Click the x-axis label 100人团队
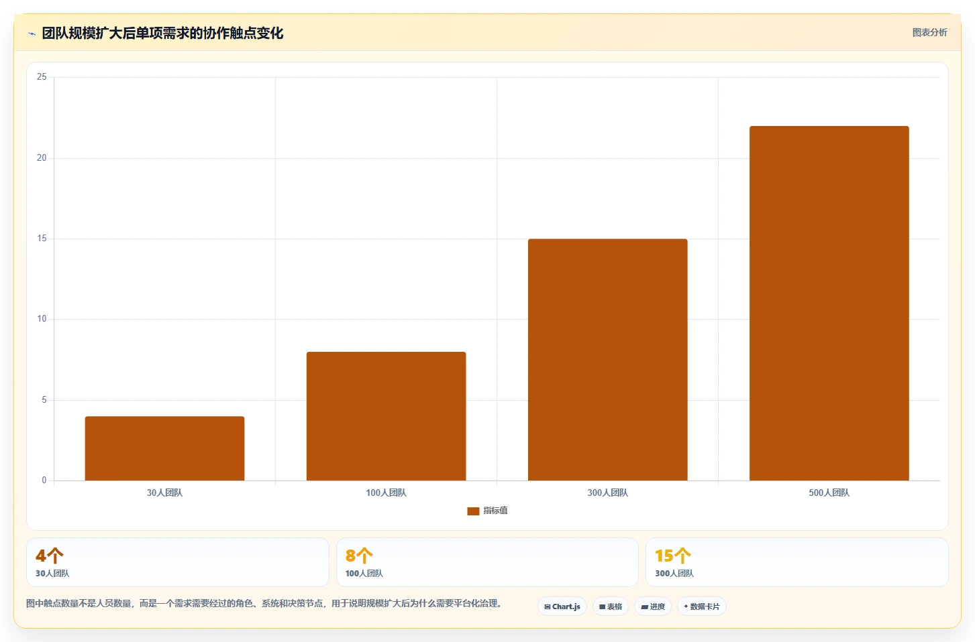 tap(386, 493)
